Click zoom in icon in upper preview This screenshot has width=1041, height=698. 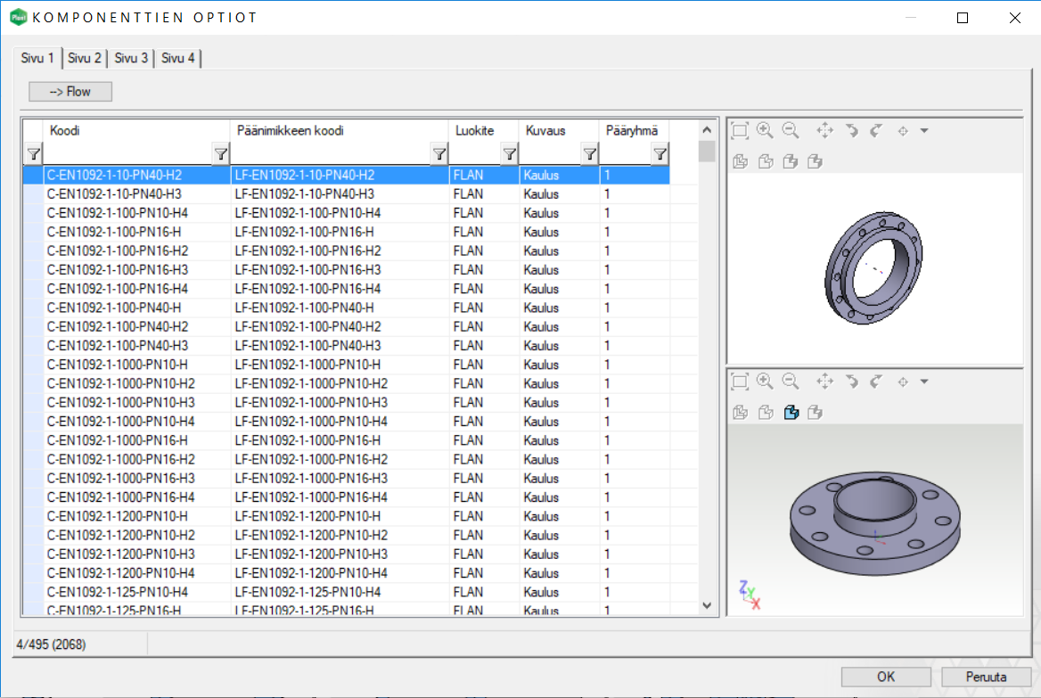[764, 131]
